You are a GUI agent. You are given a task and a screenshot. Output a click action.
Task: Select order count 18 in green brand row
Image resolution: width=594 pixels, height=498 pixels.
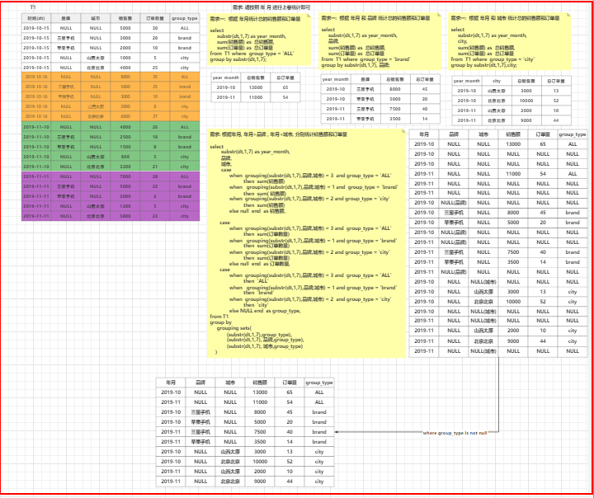[155, 137]
